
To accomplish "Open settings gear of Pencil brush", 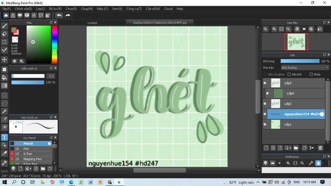I will click(x=49, y=143).
